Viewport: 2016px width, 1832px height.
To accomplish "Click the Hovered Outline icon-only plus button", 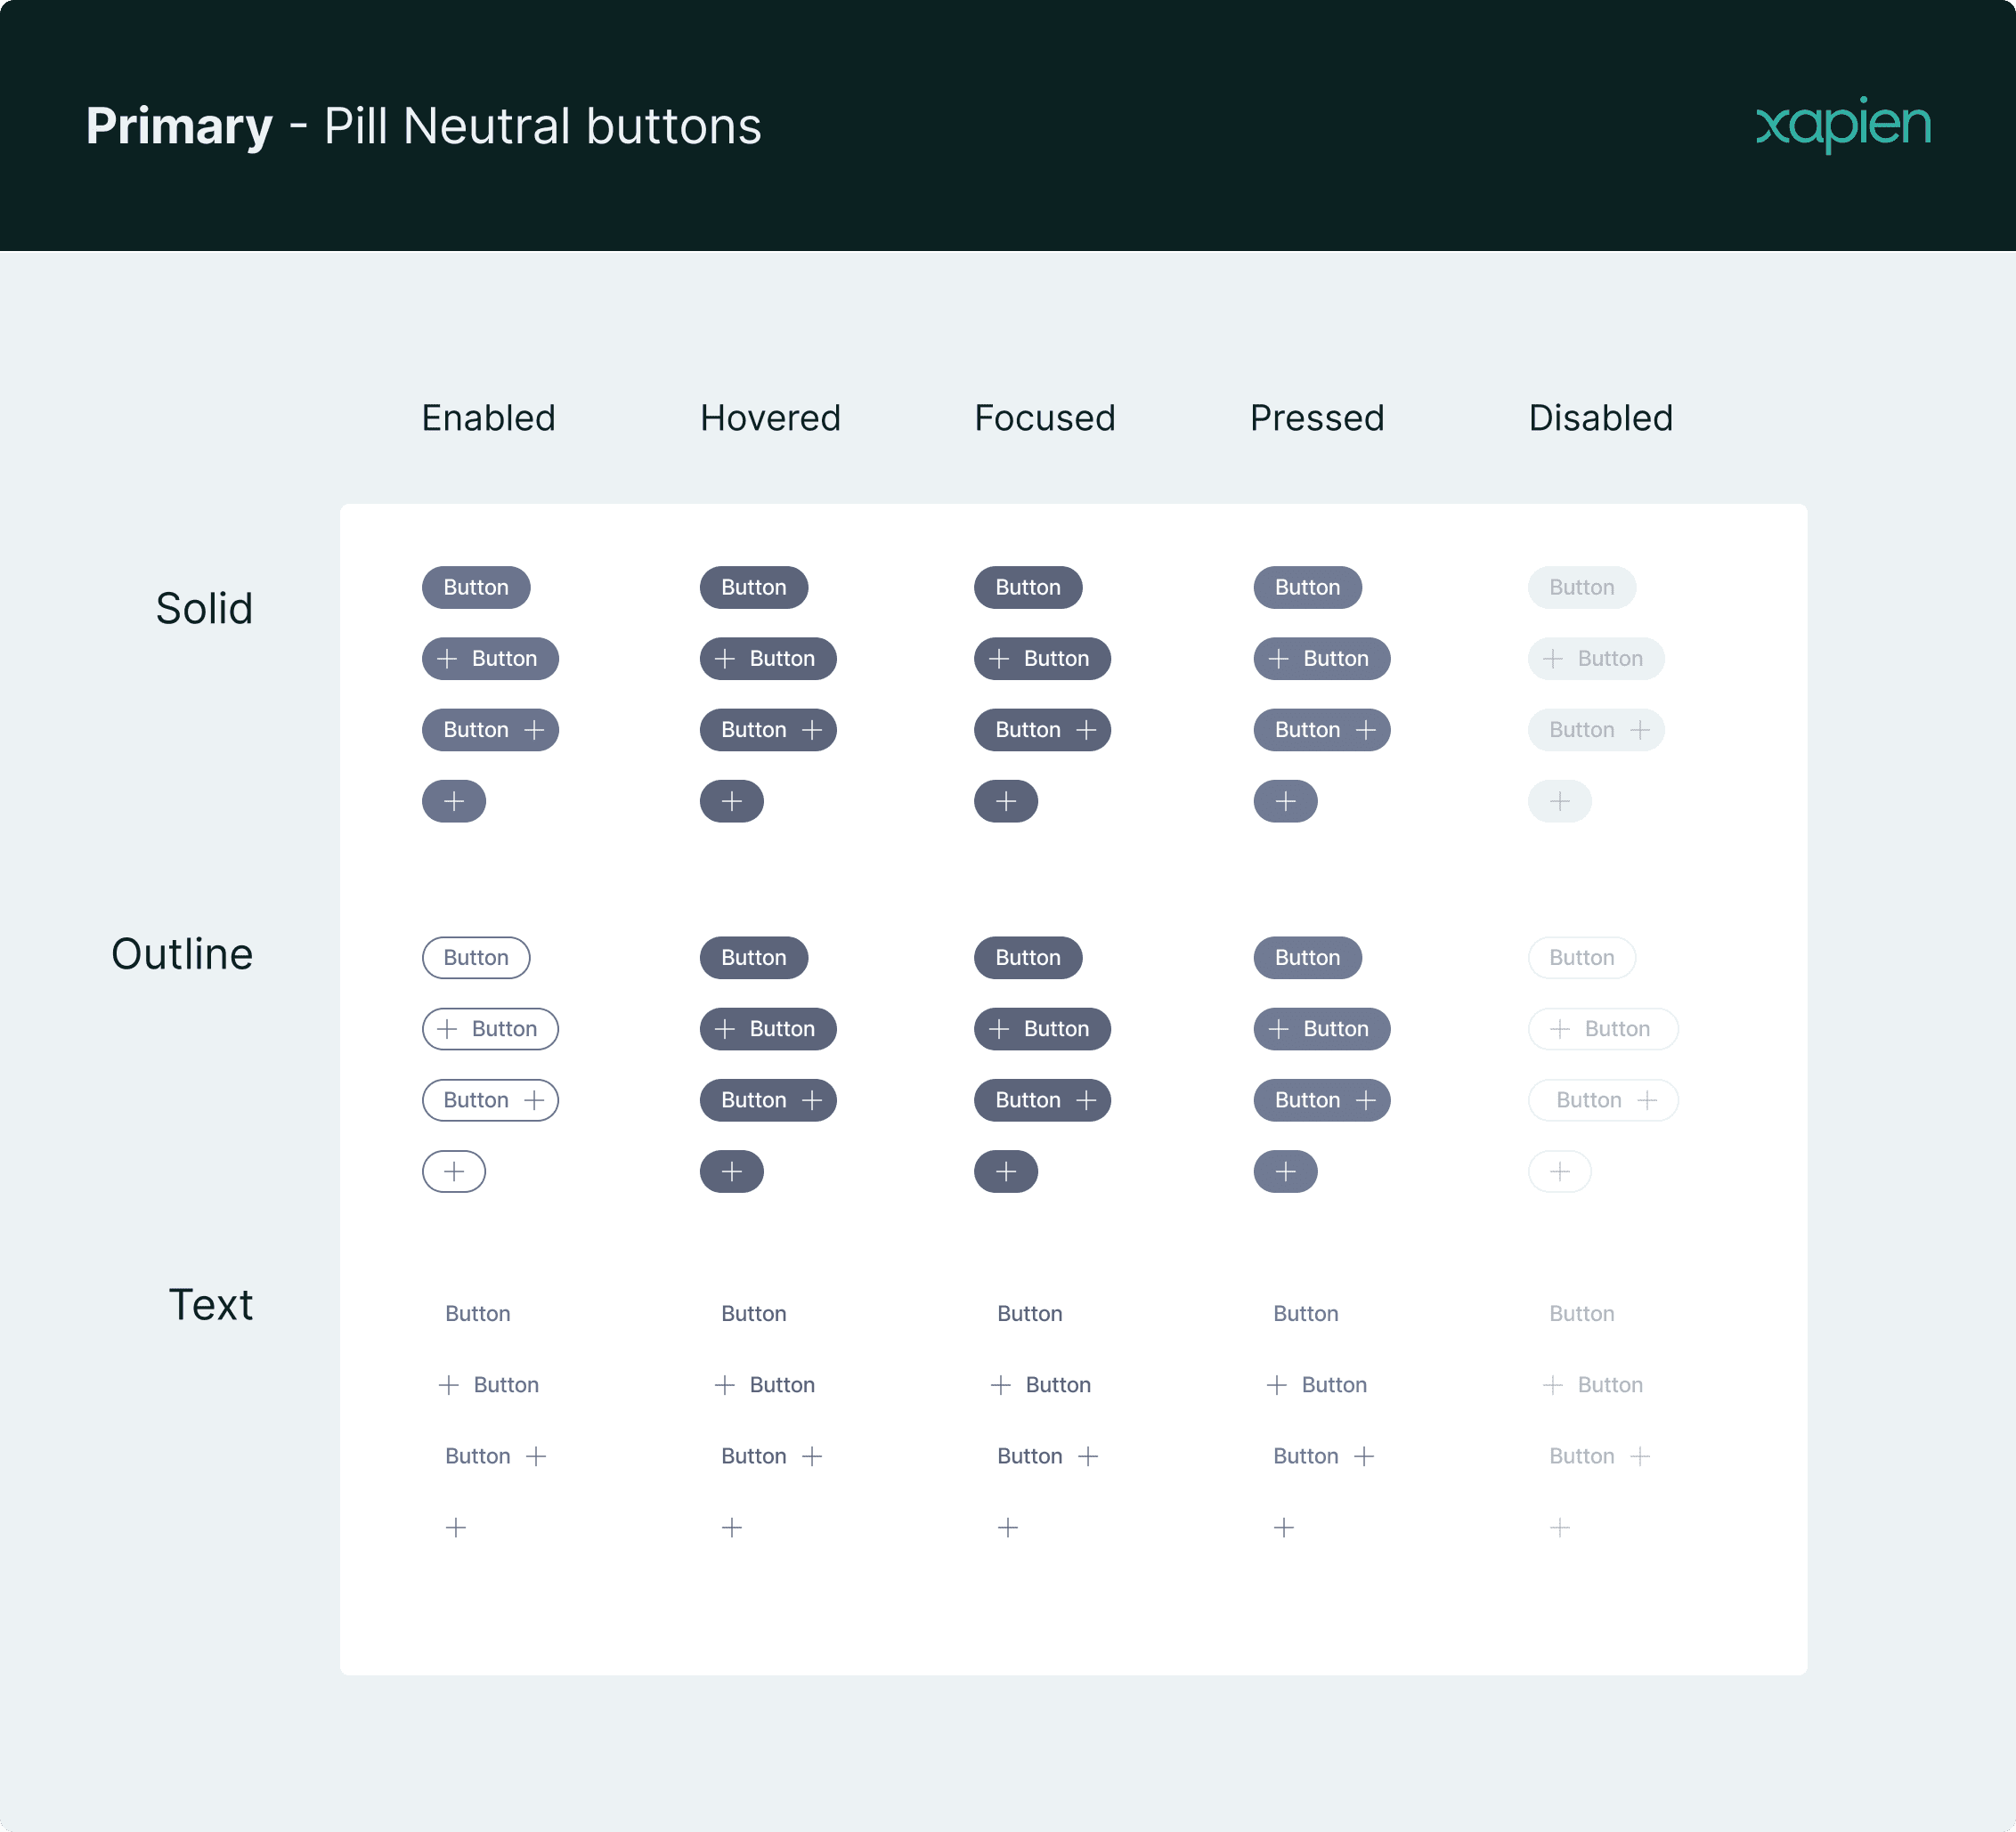I will coord(731,1171).
